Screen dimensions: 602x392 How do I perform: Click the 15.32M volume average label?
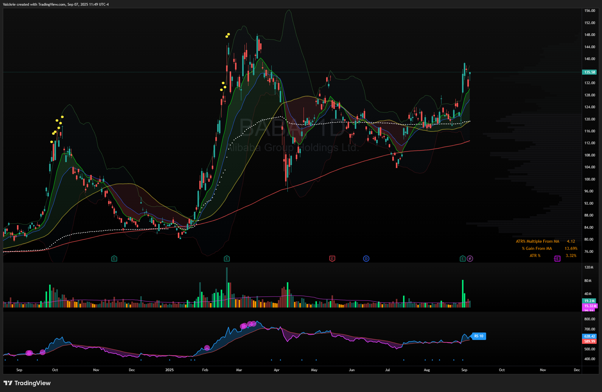590,306
